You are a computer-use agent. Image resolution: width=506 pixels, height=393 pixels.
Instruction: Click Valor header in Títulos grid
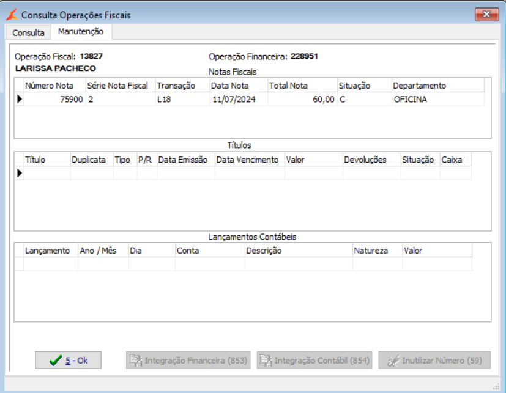[x=314, y=160]
